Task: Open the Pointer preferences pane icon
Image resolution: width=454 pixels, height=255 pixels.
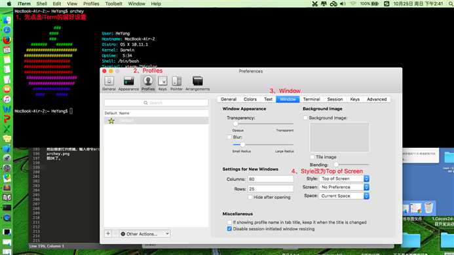Action: 177,83
